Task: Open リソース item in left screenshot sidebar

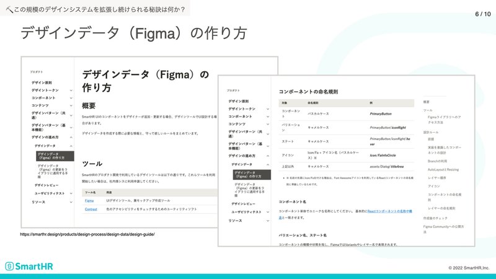Action: click(38, 202)
